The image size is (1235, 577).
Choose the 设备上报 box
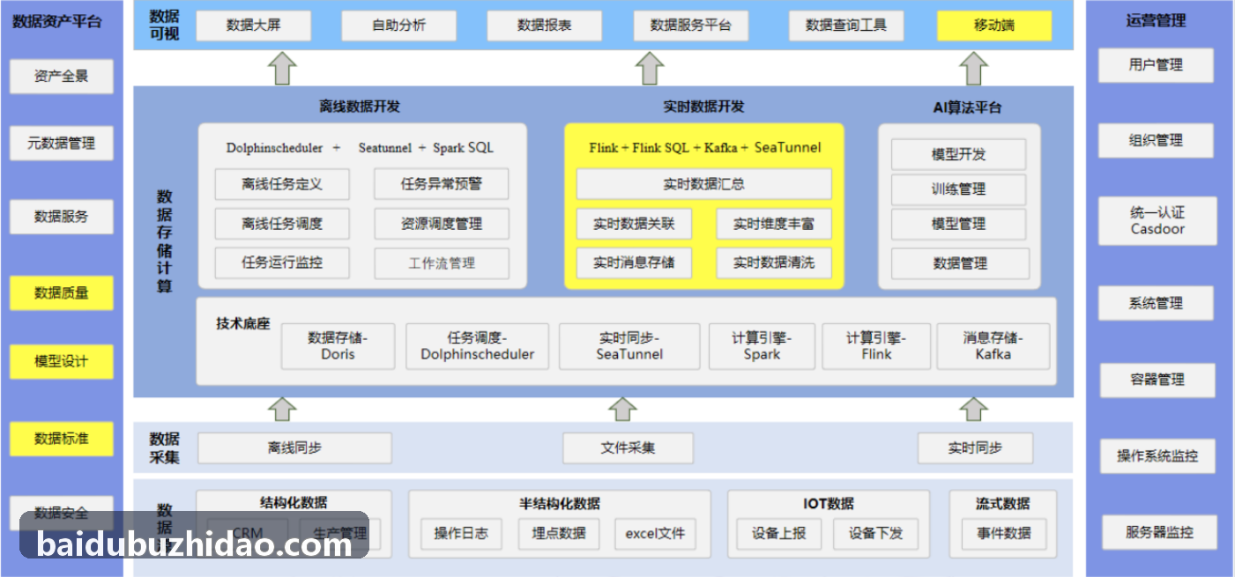pyautogui.click(x=778, y=533)
